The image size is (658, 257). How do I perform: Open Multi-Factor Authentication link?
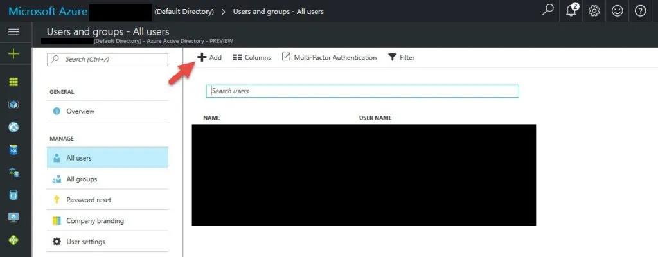pyautogui.click(x=329, y=57)
